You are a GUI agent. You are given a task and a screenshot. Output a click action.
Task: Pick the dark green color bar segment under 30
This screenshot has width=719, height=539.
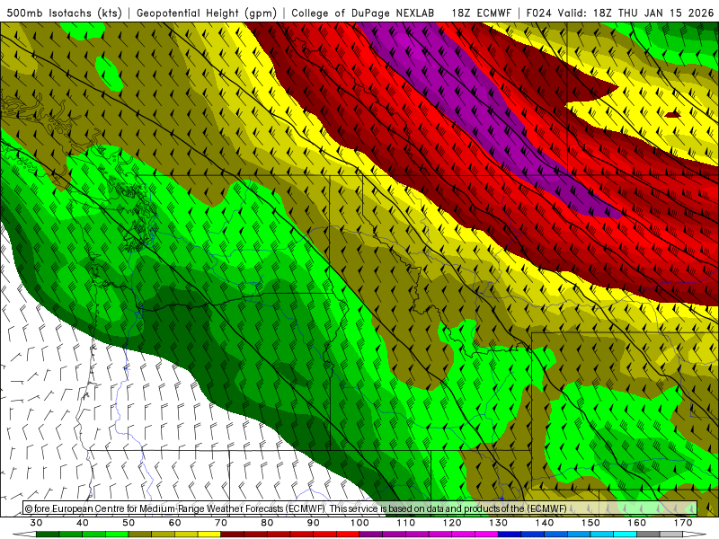coord(48,535)
